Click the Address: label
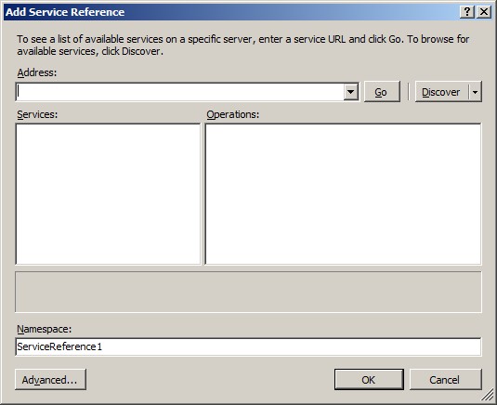 tap(37, 72)
